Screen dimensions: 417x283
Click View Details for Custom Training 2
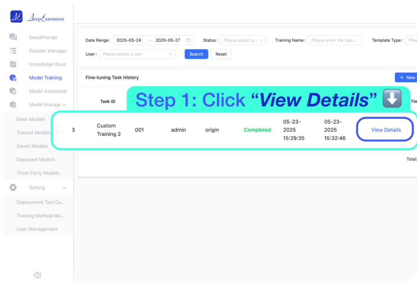[386, 130]
